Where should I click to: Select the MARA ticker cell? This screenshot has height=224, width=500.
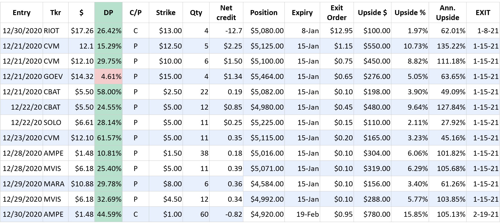pos(56,184)
